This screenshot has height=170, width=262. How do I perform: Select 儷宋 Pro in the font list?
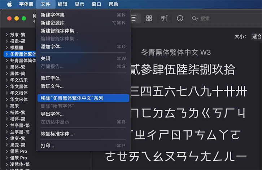[18, 158]
